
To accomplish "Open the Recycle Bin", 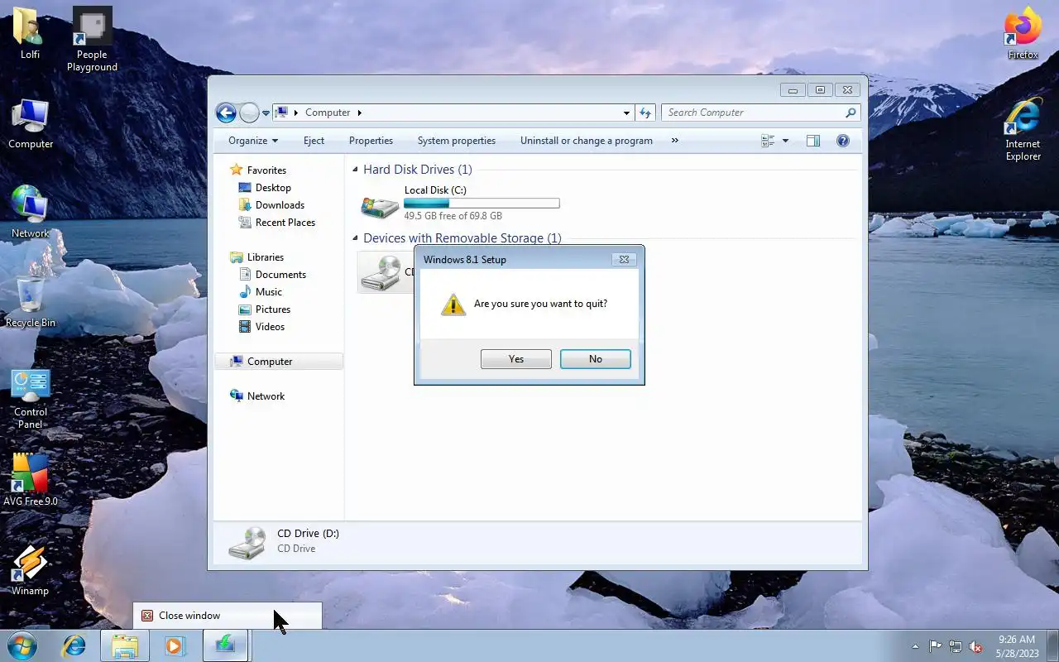I will [31, 301].
